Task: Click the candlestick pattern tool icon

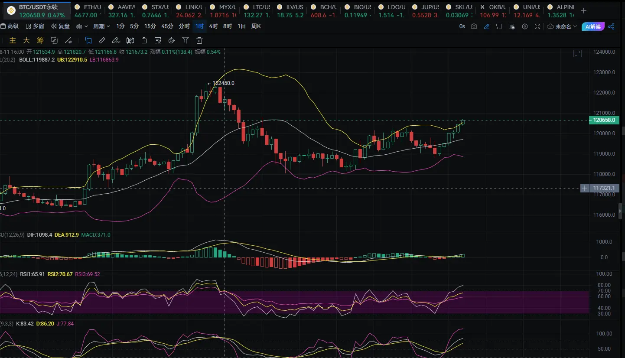Action: (x=130, y=41)
